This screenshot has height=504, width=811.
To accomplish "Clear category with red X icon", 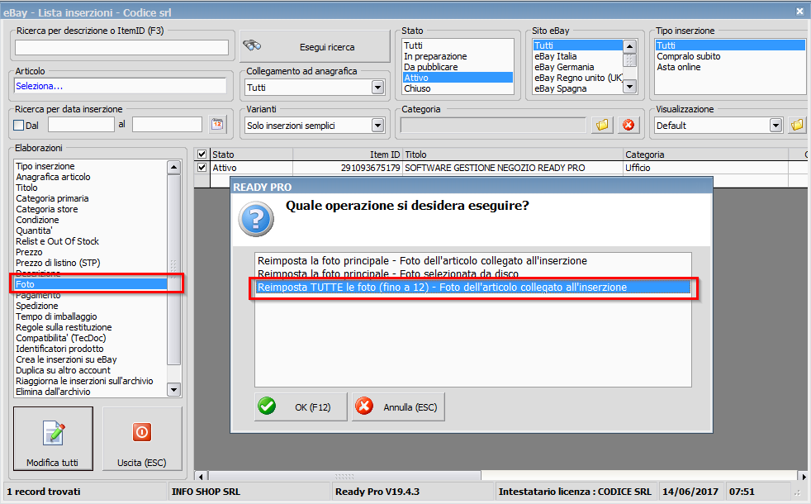I will 628,125.
